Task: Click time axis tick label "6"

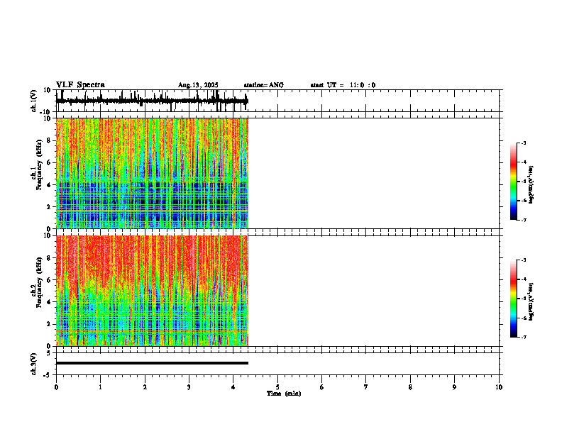Action: tap(322, 387)
